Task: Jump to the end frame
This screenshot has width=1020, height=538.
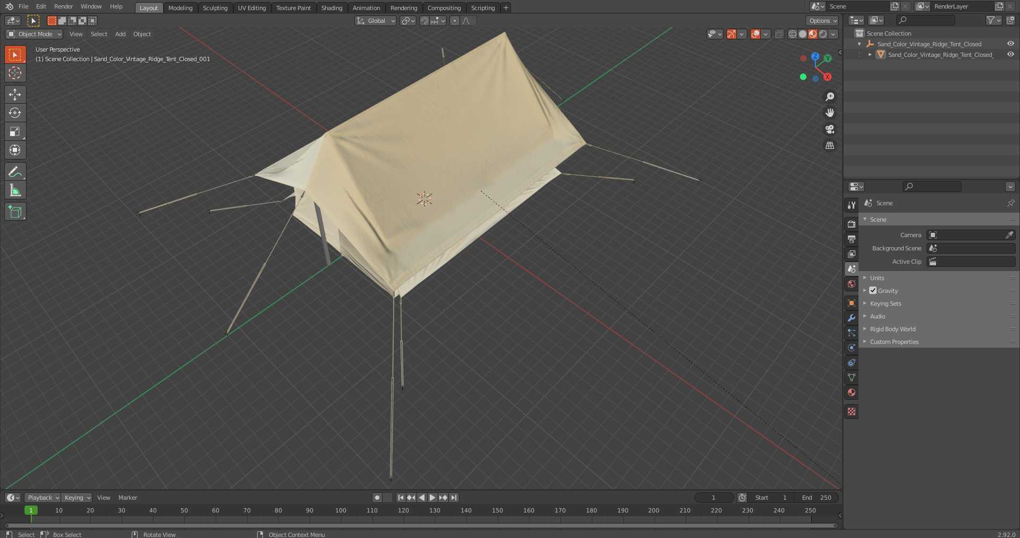Action: click(454, 498)
